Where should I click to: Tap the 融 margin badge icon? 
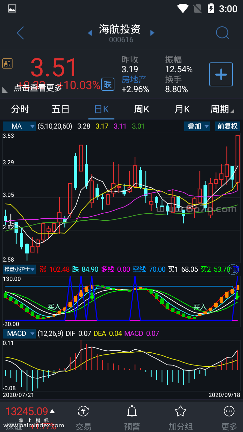[7, 63]
